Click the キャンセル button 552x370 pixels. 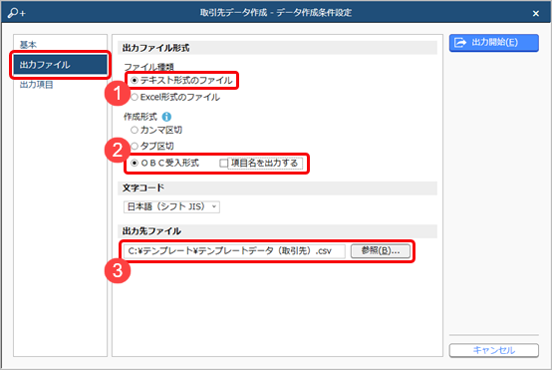[494, 350]
